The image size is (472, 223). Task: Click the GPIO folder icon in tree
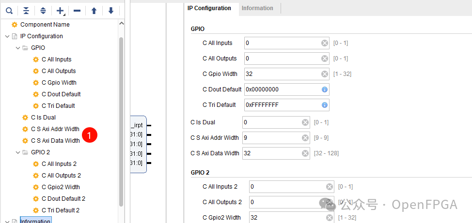(25, 48)
